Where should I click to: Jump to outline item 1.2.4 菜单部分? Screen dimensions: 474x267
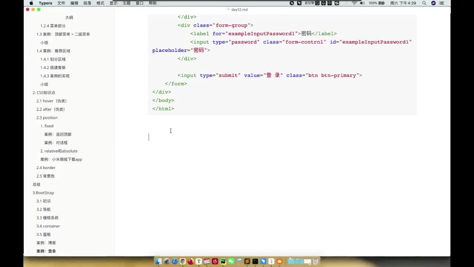[53, 26]
